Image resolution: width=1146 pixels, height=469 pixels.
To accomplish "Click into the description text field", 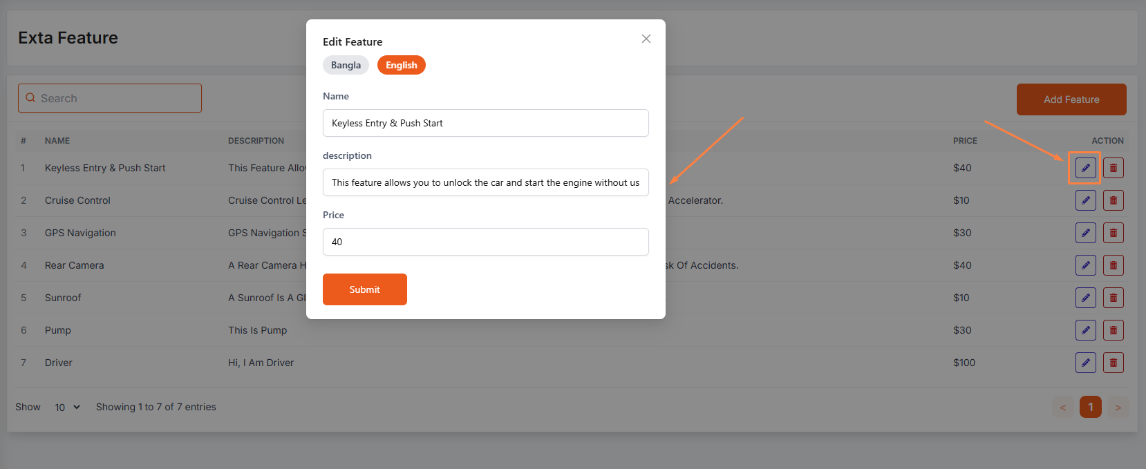I will (485, 182).
